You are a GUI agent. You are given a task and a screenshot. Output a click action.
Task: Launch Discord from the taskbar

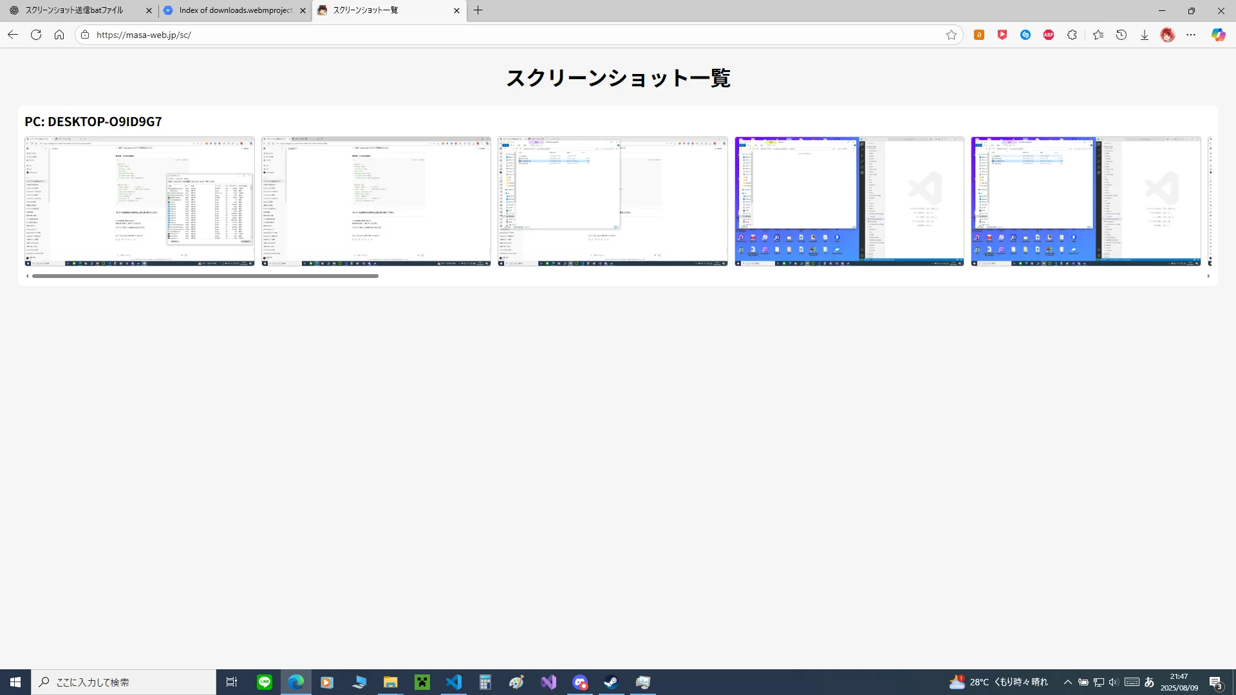pyautogui.click(x=580, y=682)
